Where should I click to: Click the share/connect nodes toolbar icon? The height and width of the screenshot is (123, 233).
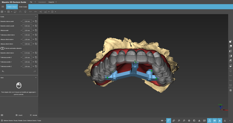(x=41, y=12)
